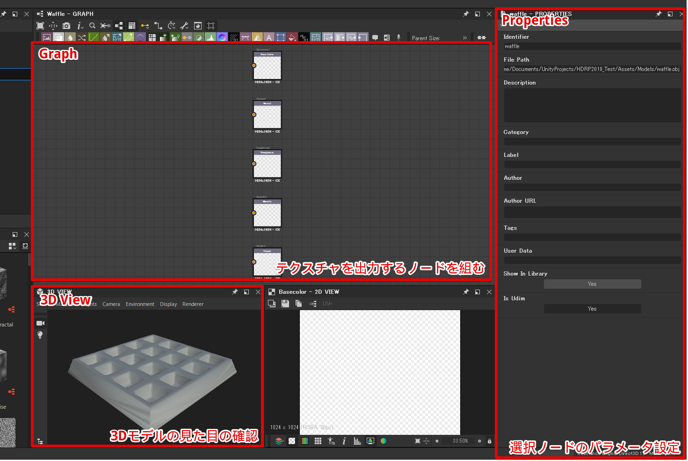Click the fit-to-view icon in 2D View
688x461 pixels.
(418, 441)
